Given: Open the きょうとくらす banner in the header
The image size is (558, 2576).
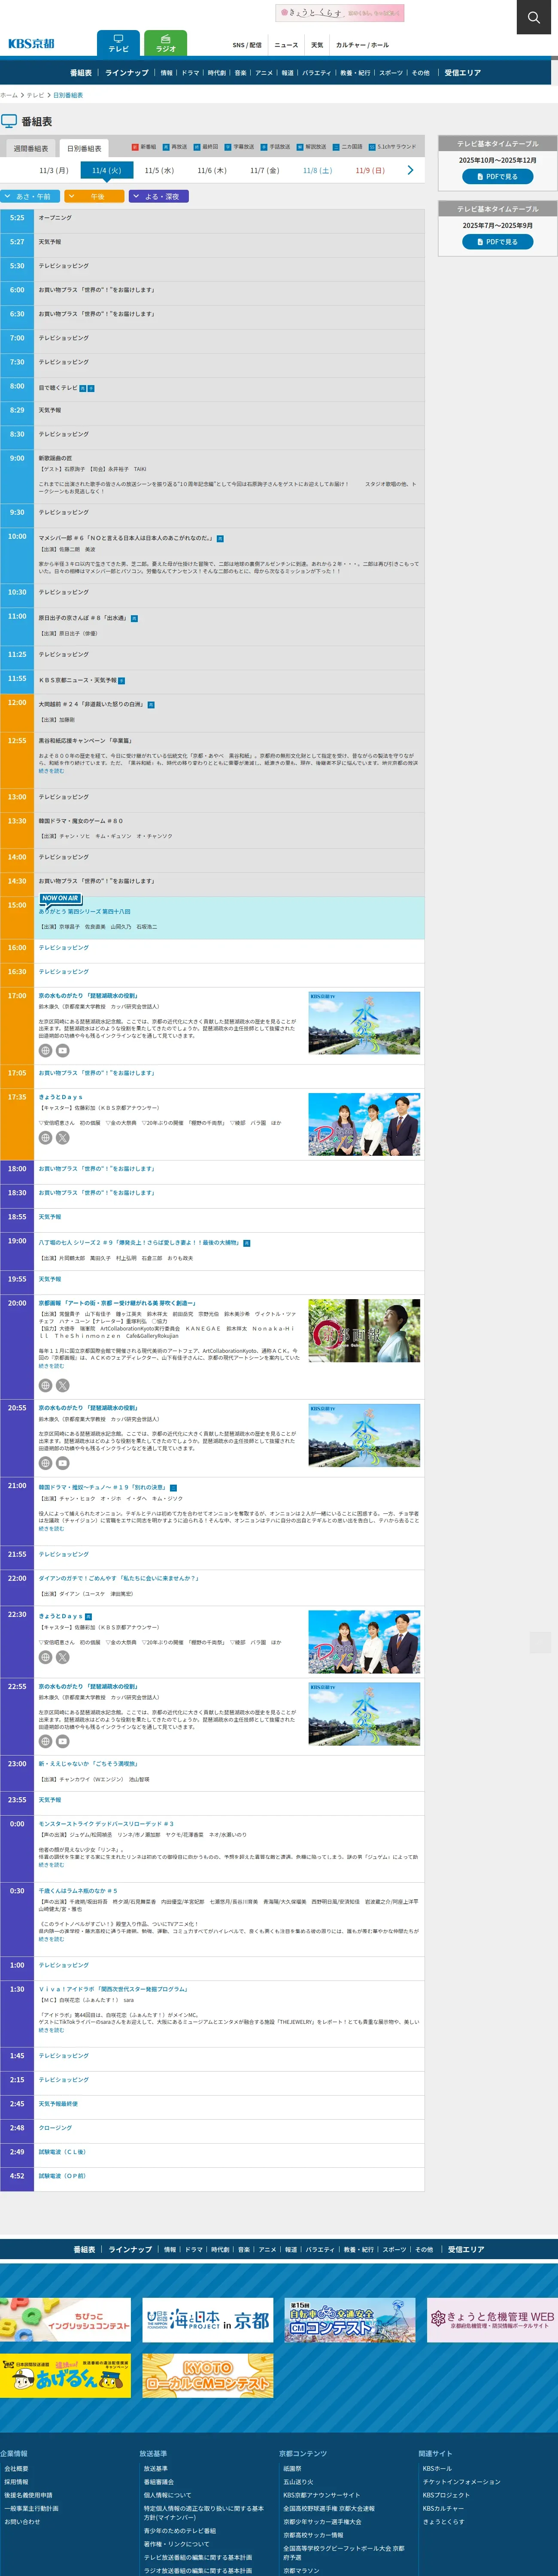Looking at the screenshot, I should tap(340, 13).
